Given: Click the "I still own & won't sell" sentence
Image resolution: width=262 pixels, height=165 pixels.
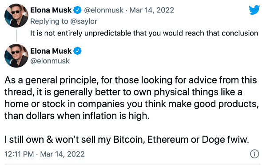Looking at the screenshot, I should (x=127, y=139).
